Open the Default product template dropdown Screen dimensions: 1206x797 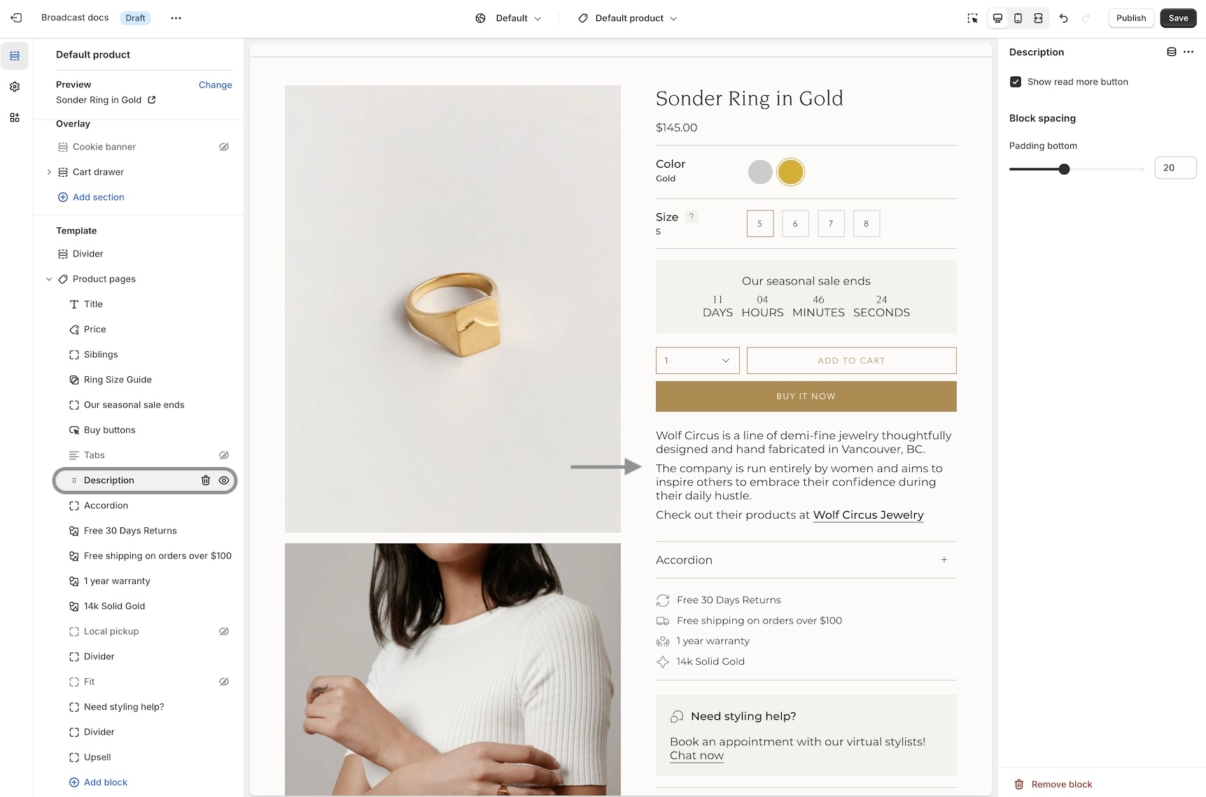pos(628,18)
